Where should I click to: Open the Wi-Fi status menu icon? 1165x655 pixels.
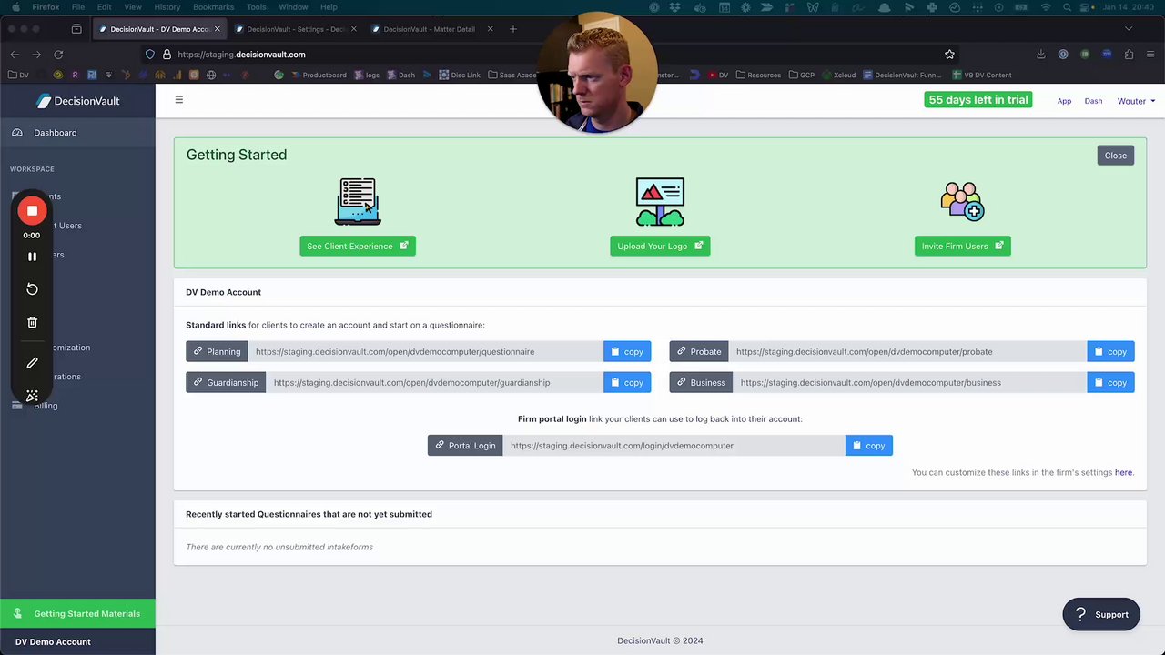[x=1045, y=7]
